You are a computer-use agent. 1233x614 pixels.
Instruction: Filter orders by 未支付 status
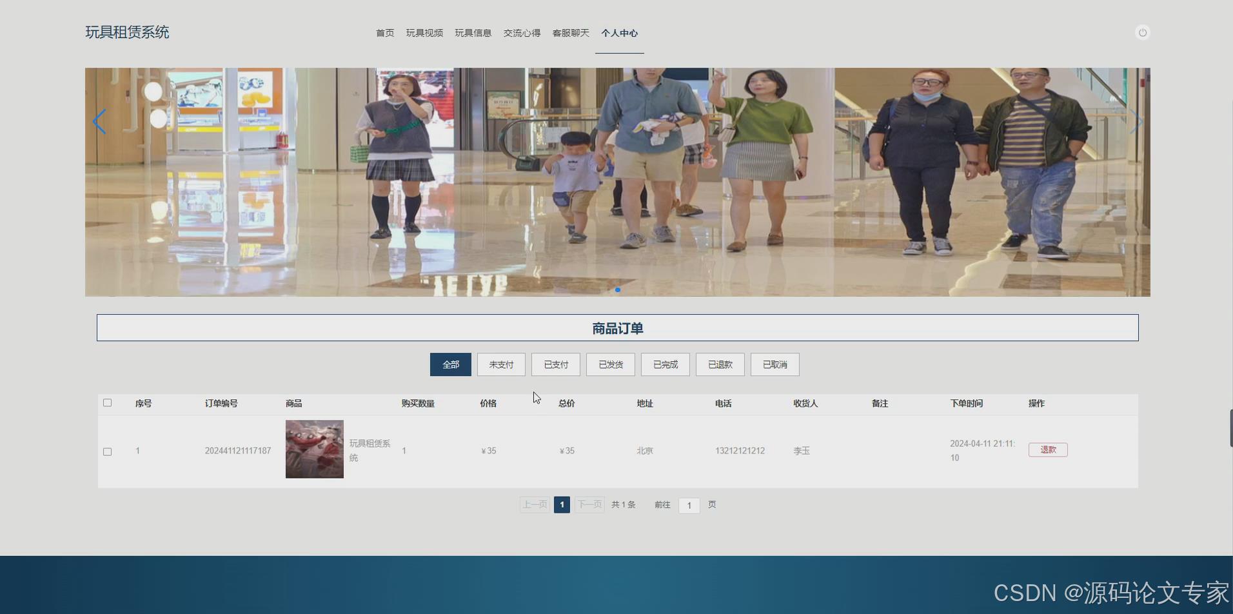click(500, 364)
